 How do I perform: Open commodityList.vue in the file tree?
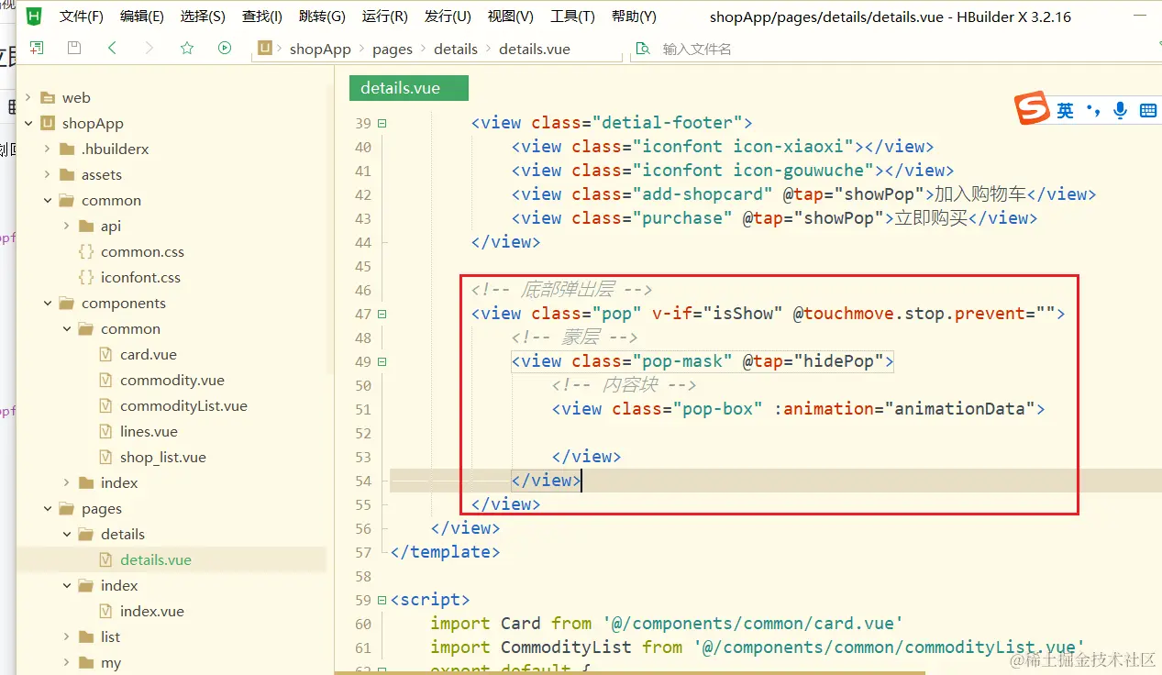click(183, 405)
